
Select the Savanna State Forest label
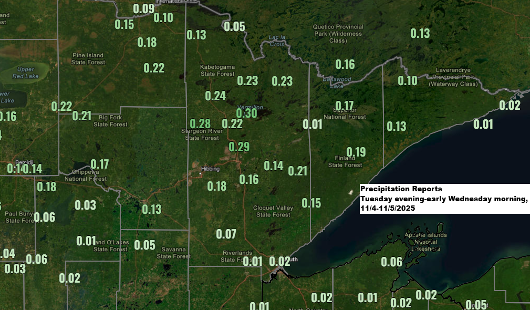[174, 254]
